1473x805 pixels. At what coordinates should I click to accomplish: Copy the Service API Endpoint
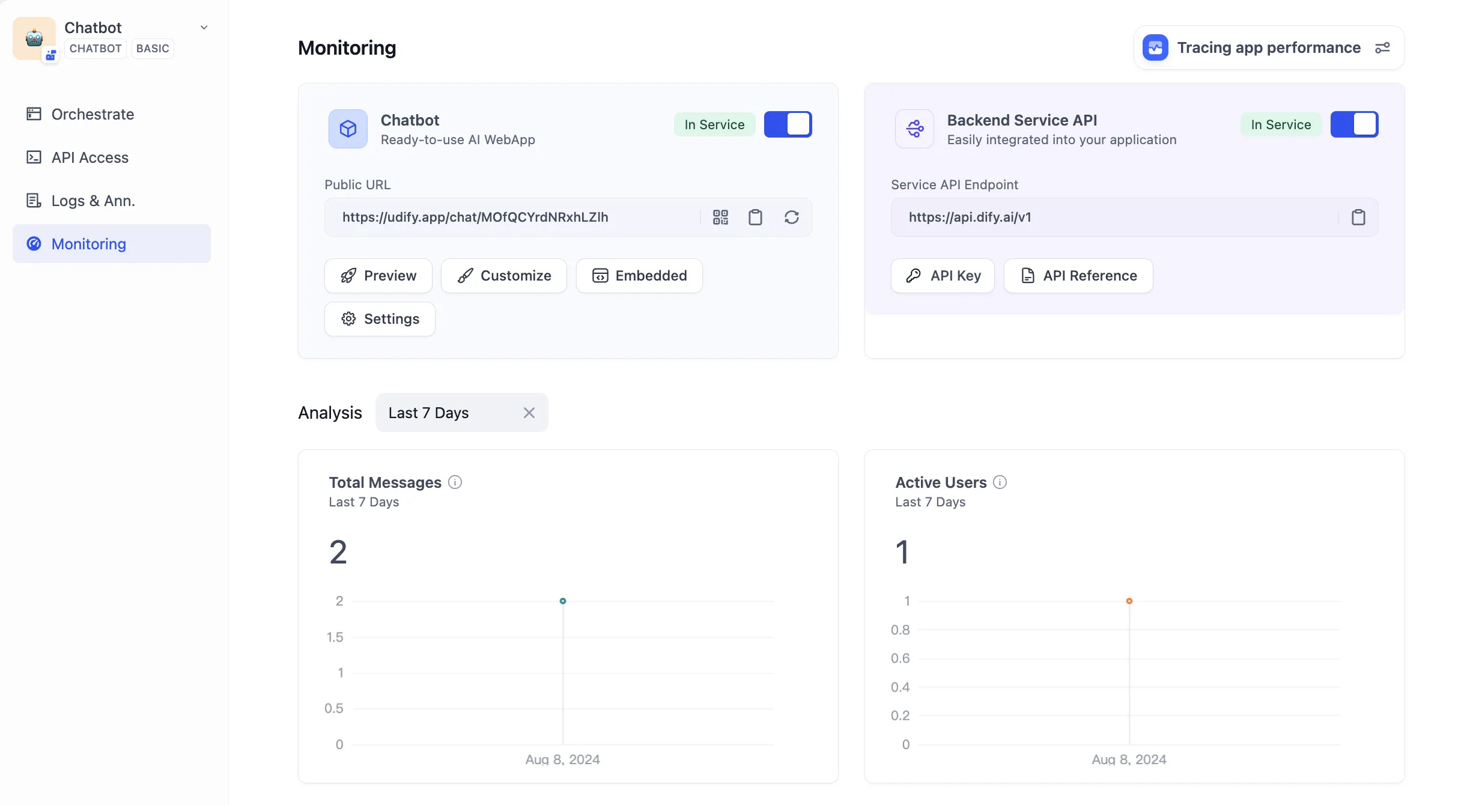pos(1358,217)
